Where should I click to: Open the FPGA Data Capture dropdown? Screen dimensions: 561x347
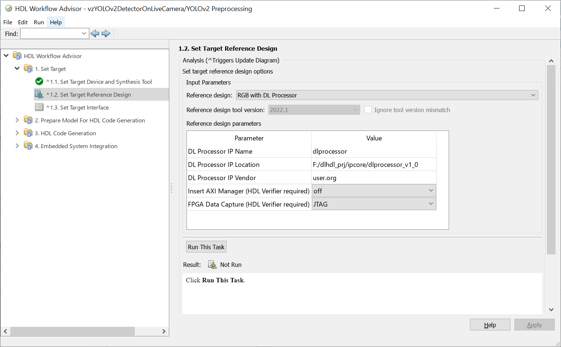click(374, 204)
